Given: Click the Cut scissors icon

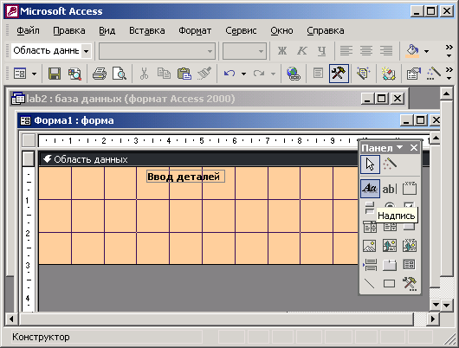Looking at the screenshot, I should pyautogui.click(x=144, y=74).
